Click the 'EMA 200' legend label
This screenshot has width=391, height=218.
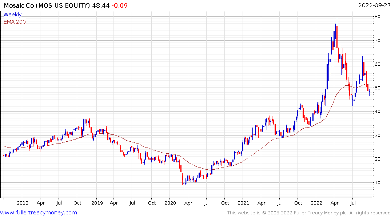point(15,22)
